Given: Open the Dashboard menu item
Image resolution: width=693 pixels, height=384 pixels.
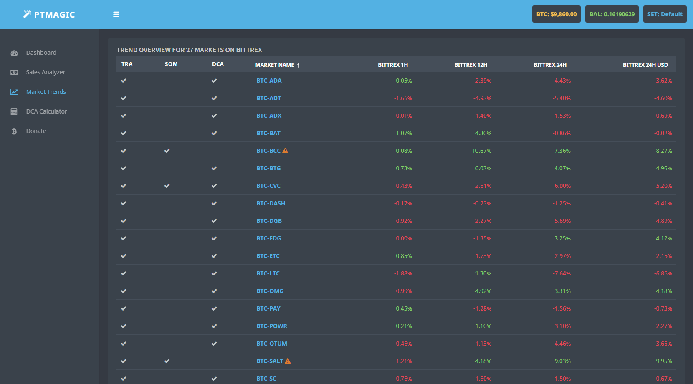Looking at the screenshot, I should [x=41, y=53].
